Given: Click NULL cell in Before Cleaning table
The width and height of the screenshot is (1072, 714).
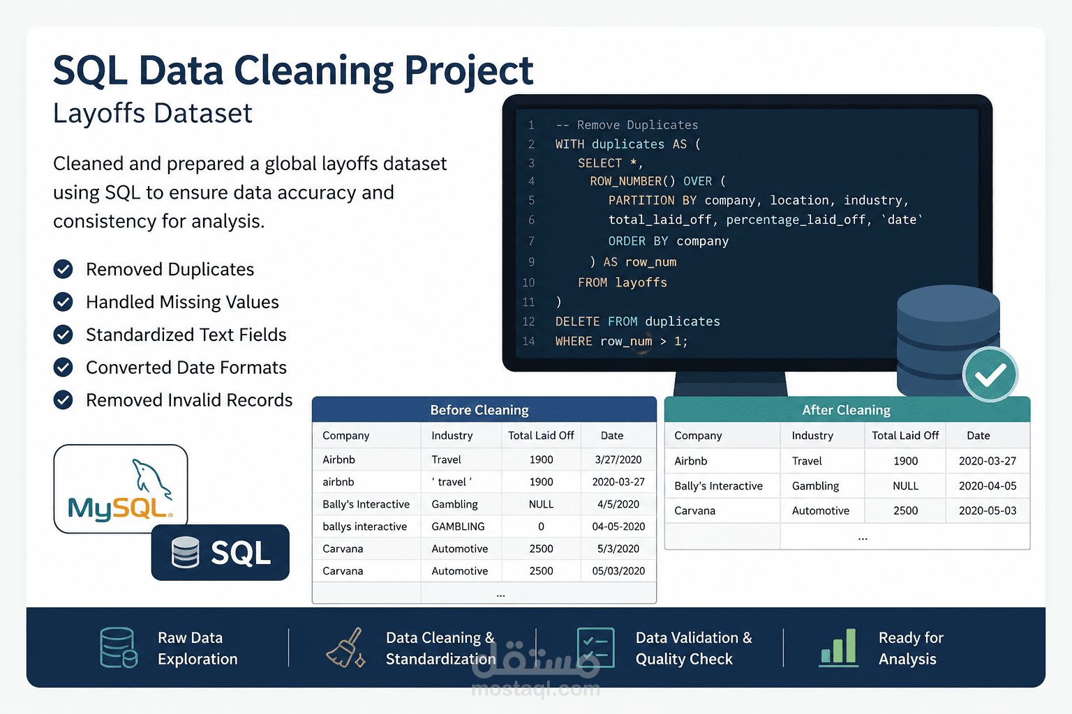Looking at the screenshot, I should [x=541, y=504].
